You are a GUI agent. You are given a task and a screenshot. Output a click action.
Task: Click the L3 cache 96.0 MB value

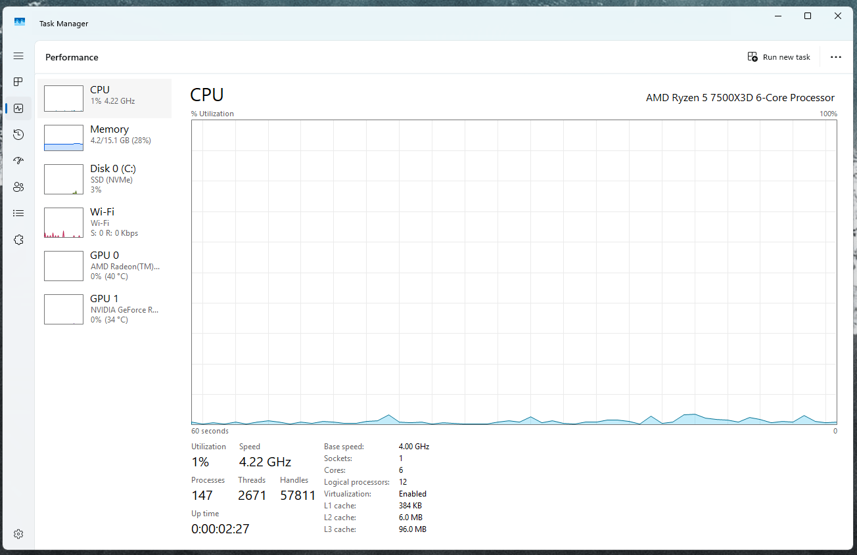click(x=413, y=529)
